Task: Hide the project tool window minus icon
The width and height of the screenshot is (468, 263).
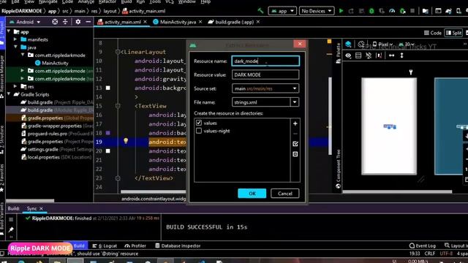Action: [x=88, y=22]
